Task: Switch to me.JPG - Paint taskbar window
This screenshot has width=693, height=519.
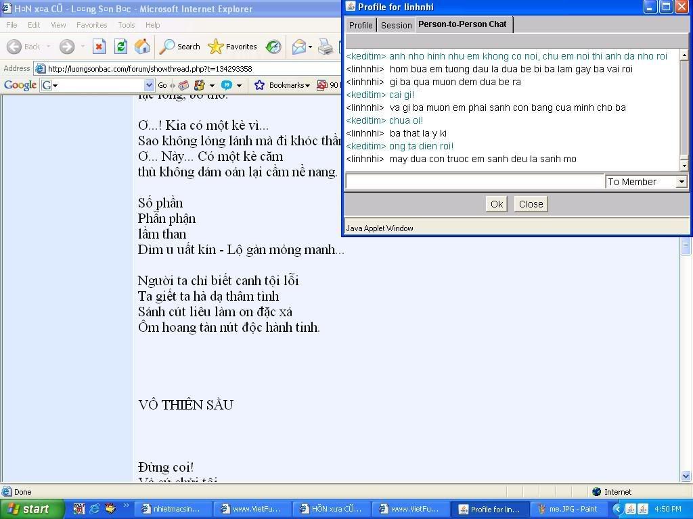Action: pyautogui.click(x=568, y=509)
